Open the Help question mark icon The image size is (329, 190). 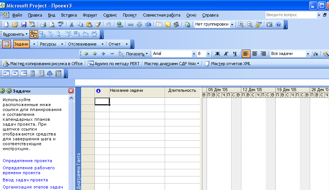278,25
